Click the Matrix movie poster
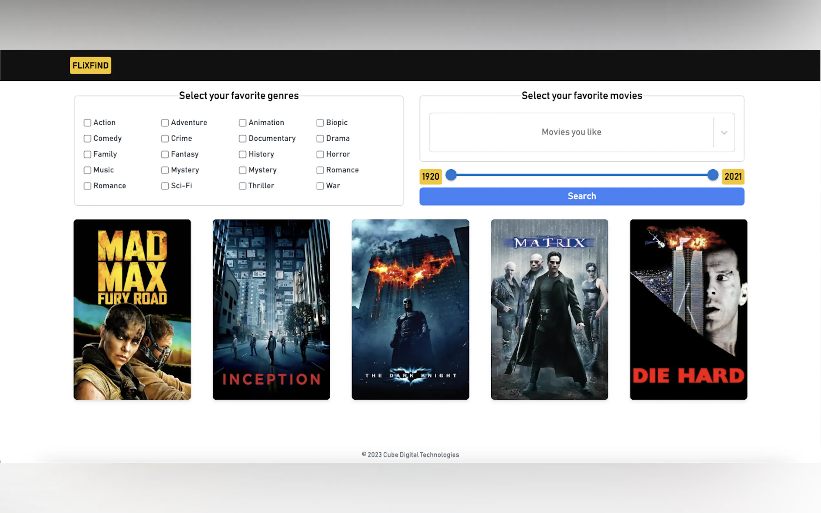 click(549, 309)
